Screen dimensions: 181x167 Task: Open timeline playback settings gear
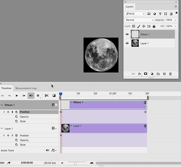click(38, 95)
